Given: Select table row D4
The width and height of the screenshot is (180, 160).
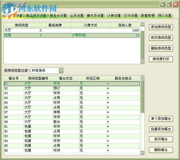Looking at the screenshot, I should point(72,98).
